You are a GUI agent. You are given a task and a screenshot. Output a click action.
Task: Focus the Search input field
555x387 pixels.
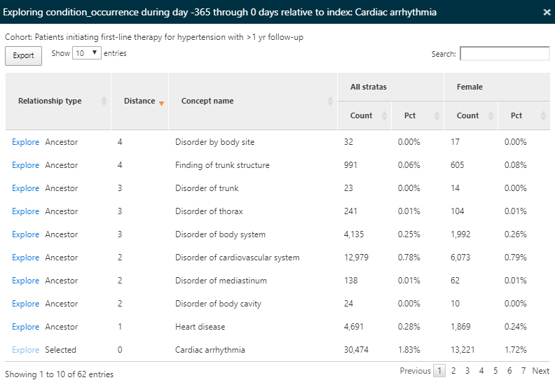click(505, 54)
